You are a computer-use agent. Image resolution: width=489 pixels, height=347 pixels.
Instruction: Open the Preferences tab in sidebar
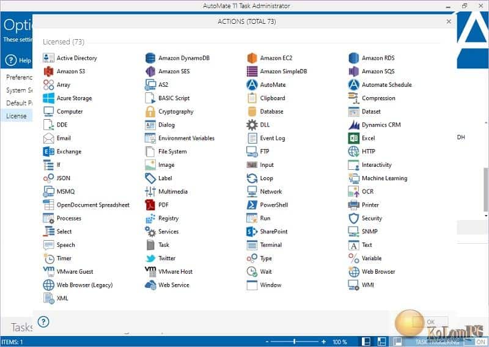click(x=19, y=78)
